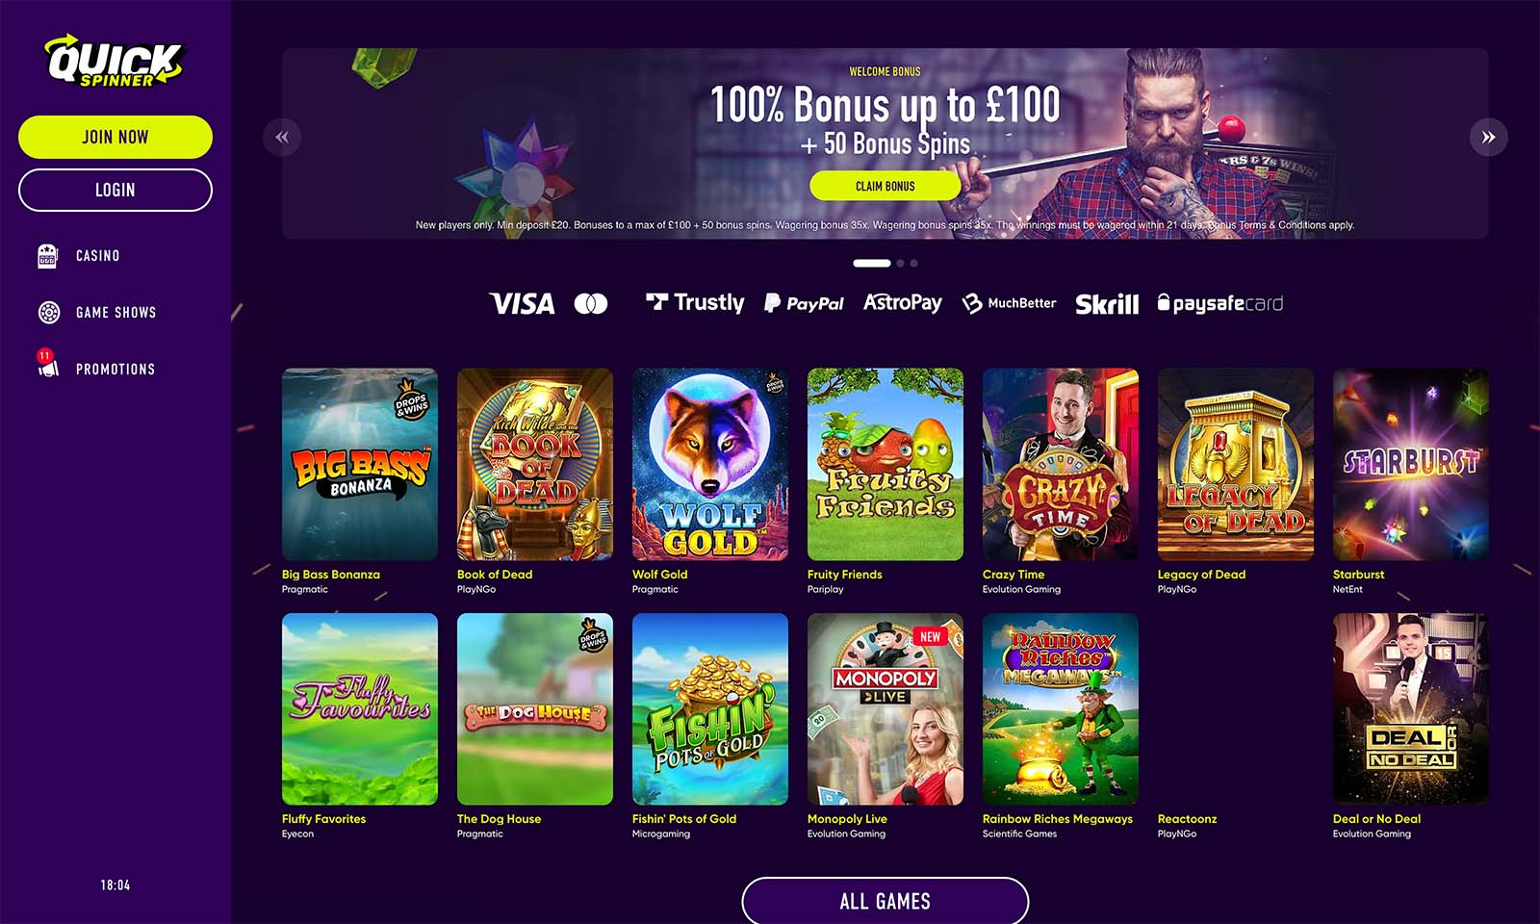
Task: Select the third carousel indicator dot
Action: point(914,262)
